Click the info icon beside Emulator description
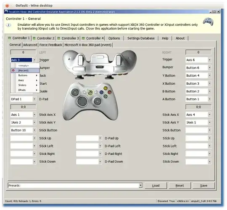The image size is (227, 210). pos(8,25)
